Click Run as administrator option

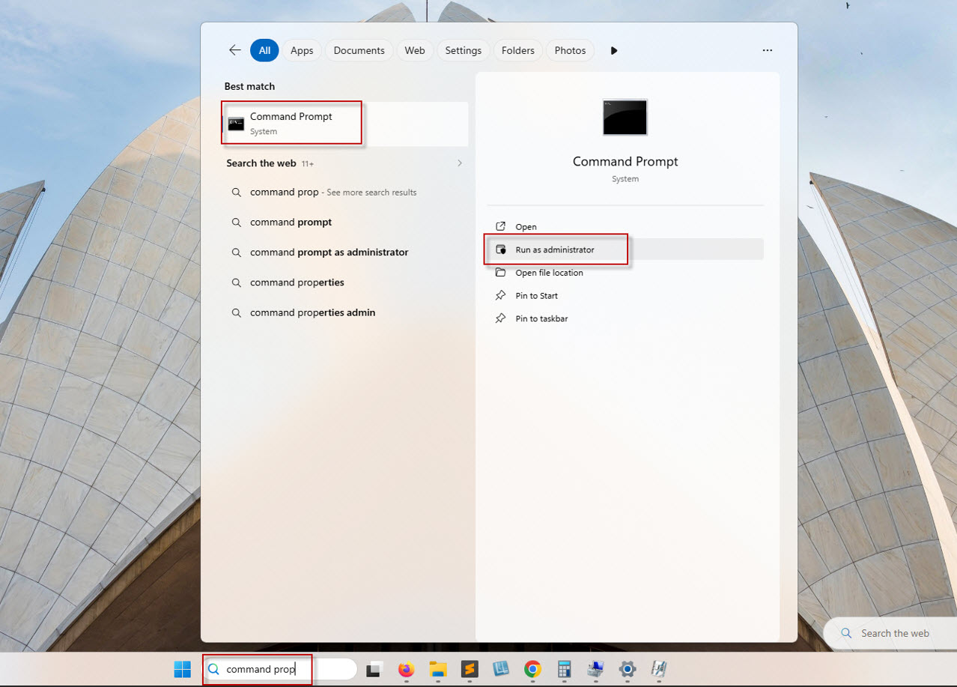point(625,249)
